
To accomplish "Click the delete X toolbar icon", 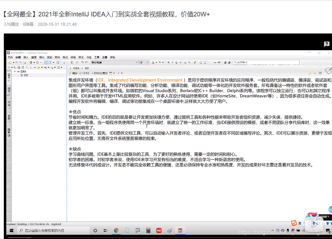I will [x=77, y=62].
